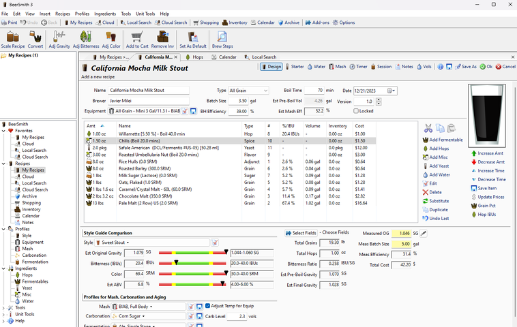This screenshot has height=327, width=517.
Task: Switch to the Mash recipe tab
Action: click(338, 67)
